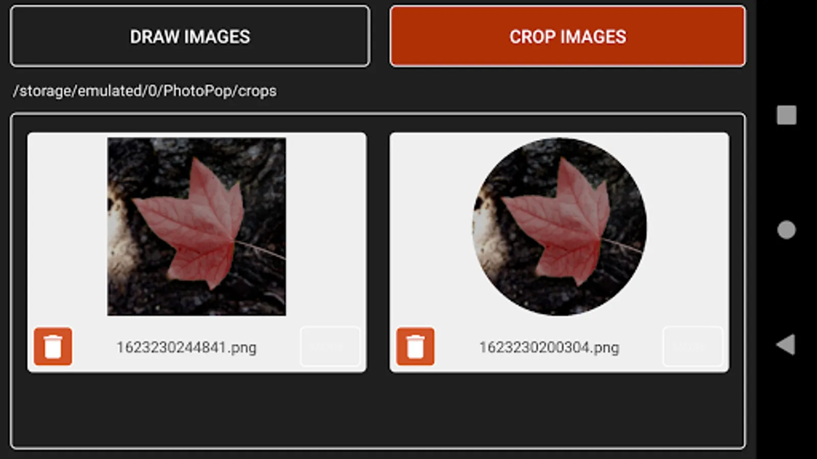817x459 pixels.
Task: Delete the 1623230200304.png circular crop
Action: [415, 347]
